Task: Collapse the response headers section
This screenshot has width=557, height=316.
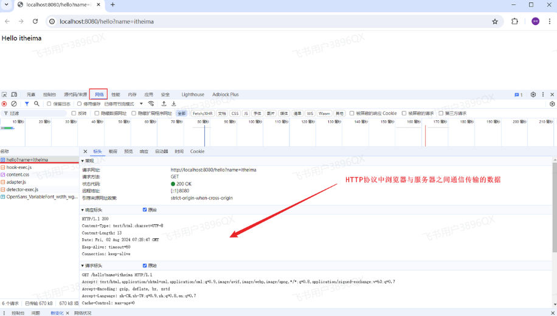Action: [x=83, y=210]
